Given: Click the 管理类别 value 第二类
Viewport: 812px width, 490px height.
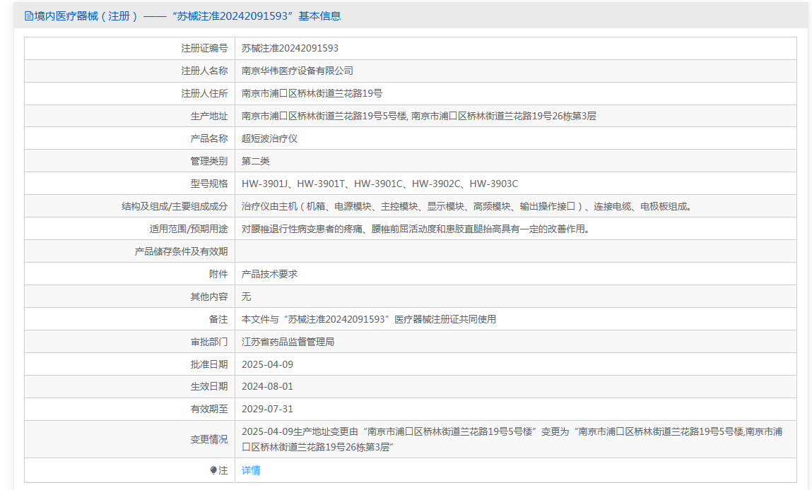Looking at the screenshot, I should click(x=255, y=162).
